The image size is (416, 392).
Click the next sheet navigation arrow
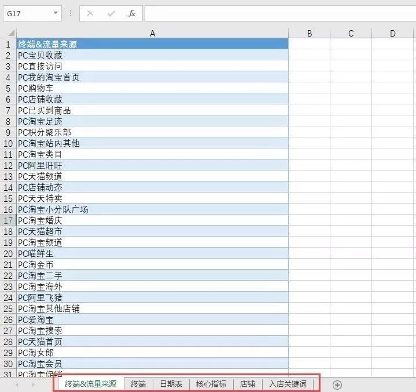tap(33, 385)
